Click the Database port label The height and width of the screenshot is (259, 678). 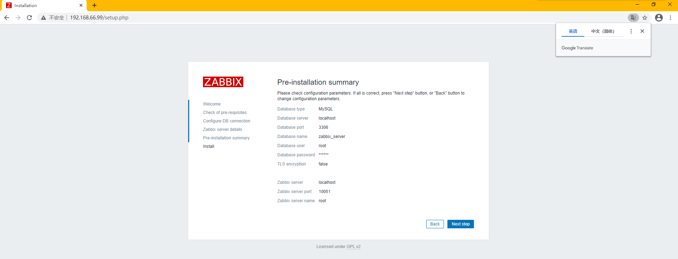click(291, 127)
